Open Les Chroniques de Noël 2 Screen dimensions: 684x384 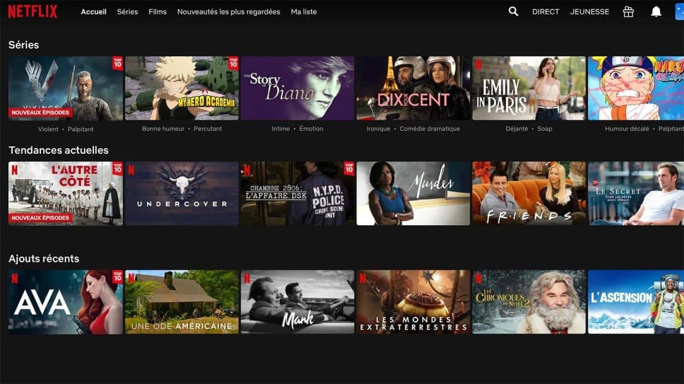529,302
